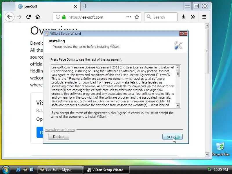232x174 pixels.
Task: Click the Overview heading on the page
Action: (54, 31)
